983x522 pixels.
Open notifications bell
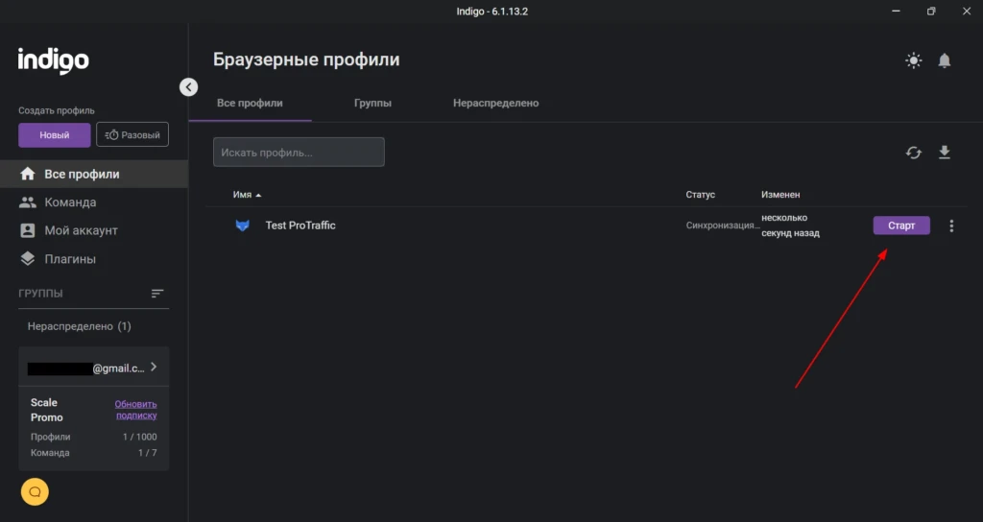click(945, 60)
